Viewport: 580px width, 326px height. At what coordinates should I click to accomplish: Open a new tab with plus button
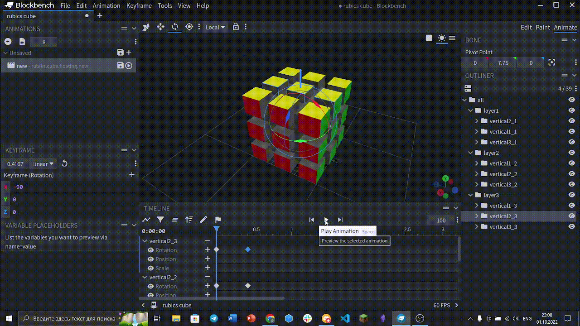coord(100,15)
